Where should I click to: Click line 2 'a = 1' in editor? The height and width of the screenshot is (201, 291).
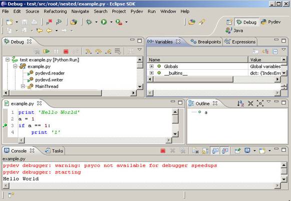[x=27, y=119]
